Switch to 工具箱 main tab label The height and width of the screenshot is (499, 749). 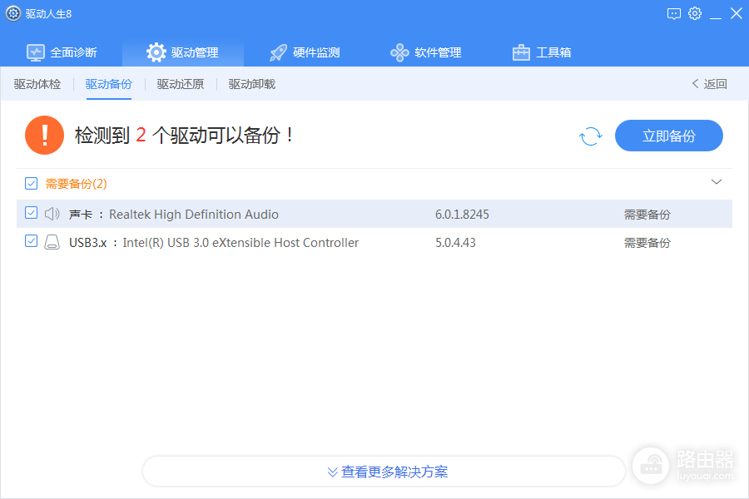click(x=553, y=52)
